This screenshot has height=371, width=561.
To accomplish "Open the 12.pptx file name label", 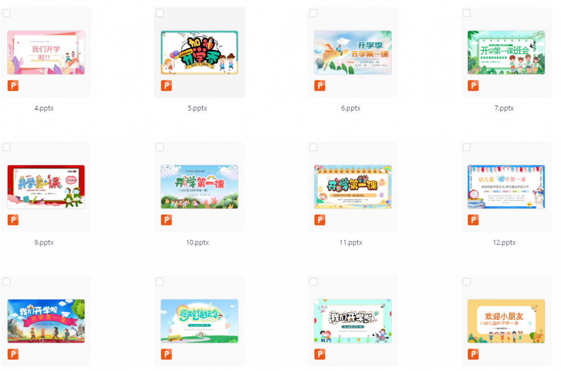I will point(504,242).
